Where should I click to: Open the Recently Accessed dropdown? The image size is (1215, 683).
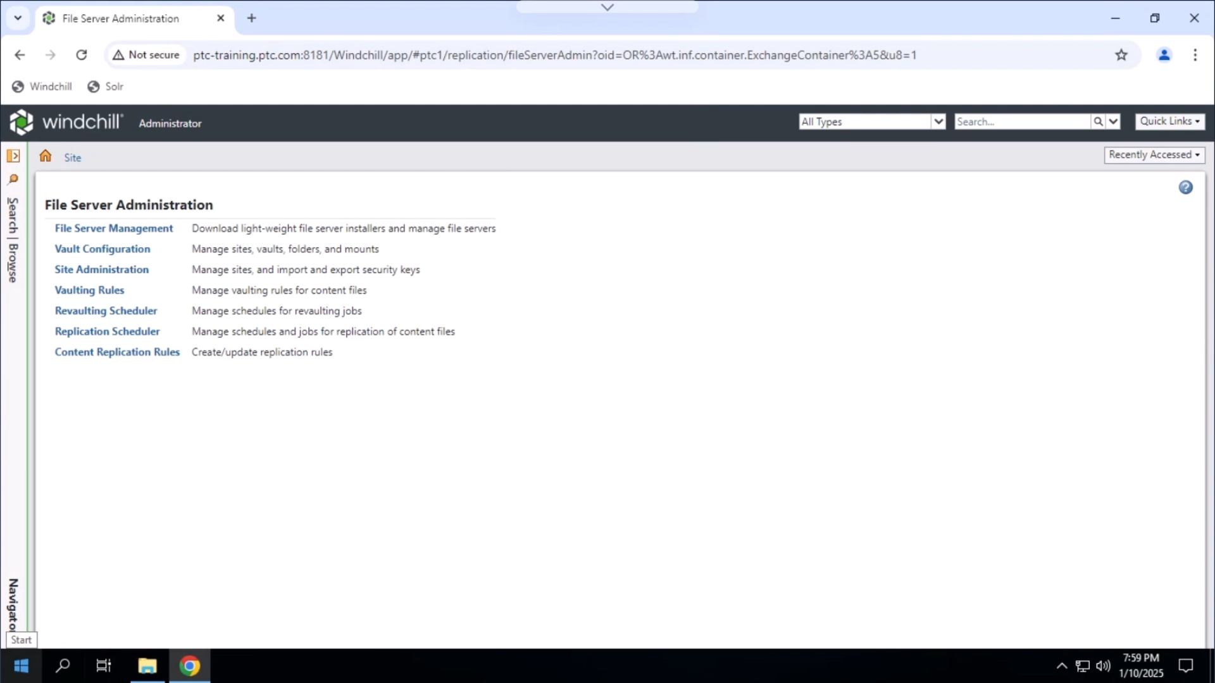[1154, 155]
